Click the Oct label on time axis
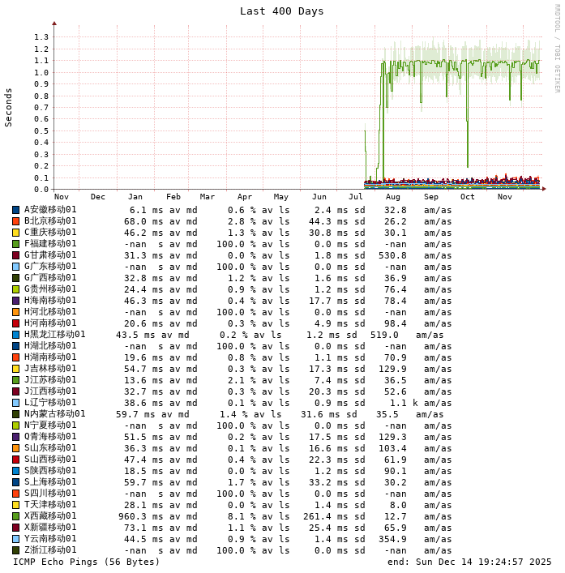565x573 pixels. coord(468,197)
